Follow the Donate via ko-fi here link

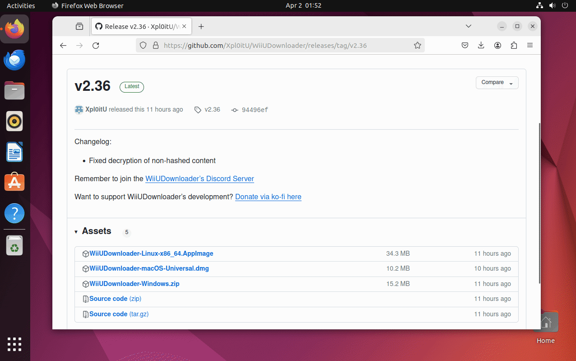[x=268, y=197]
